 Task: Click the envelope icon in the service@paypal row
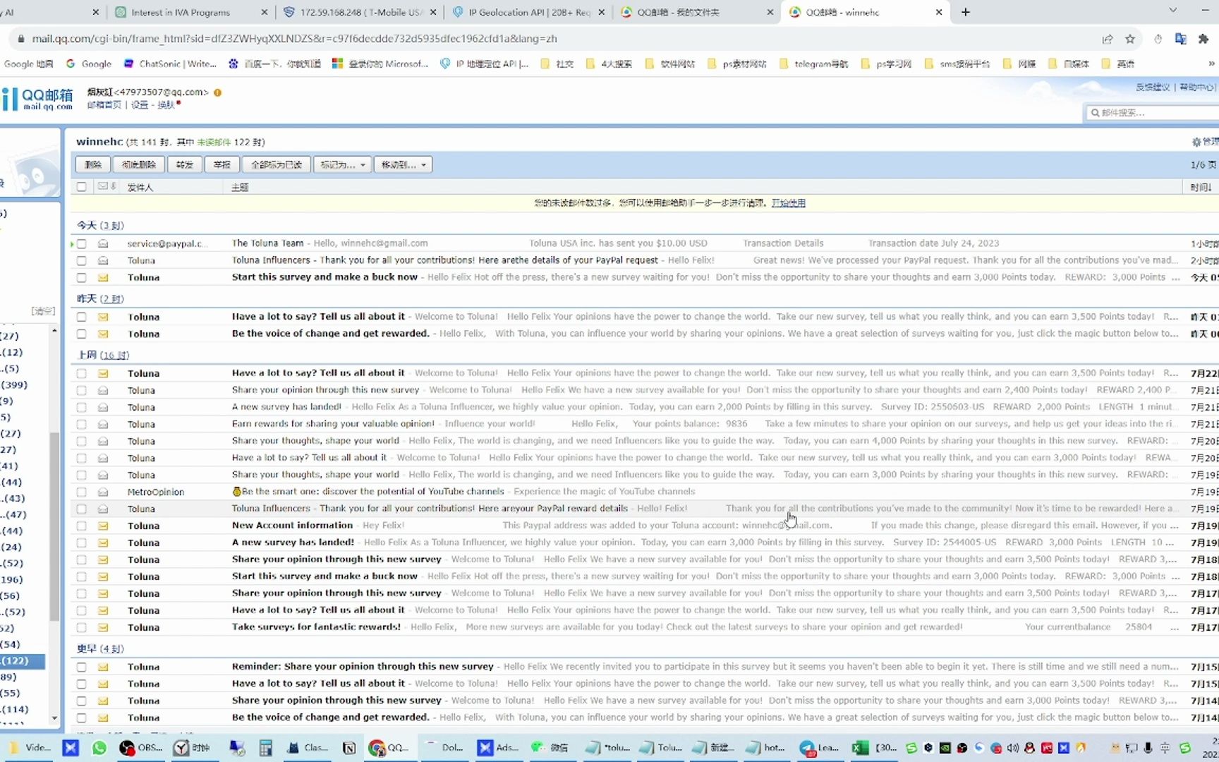click(x=103, y=243)
